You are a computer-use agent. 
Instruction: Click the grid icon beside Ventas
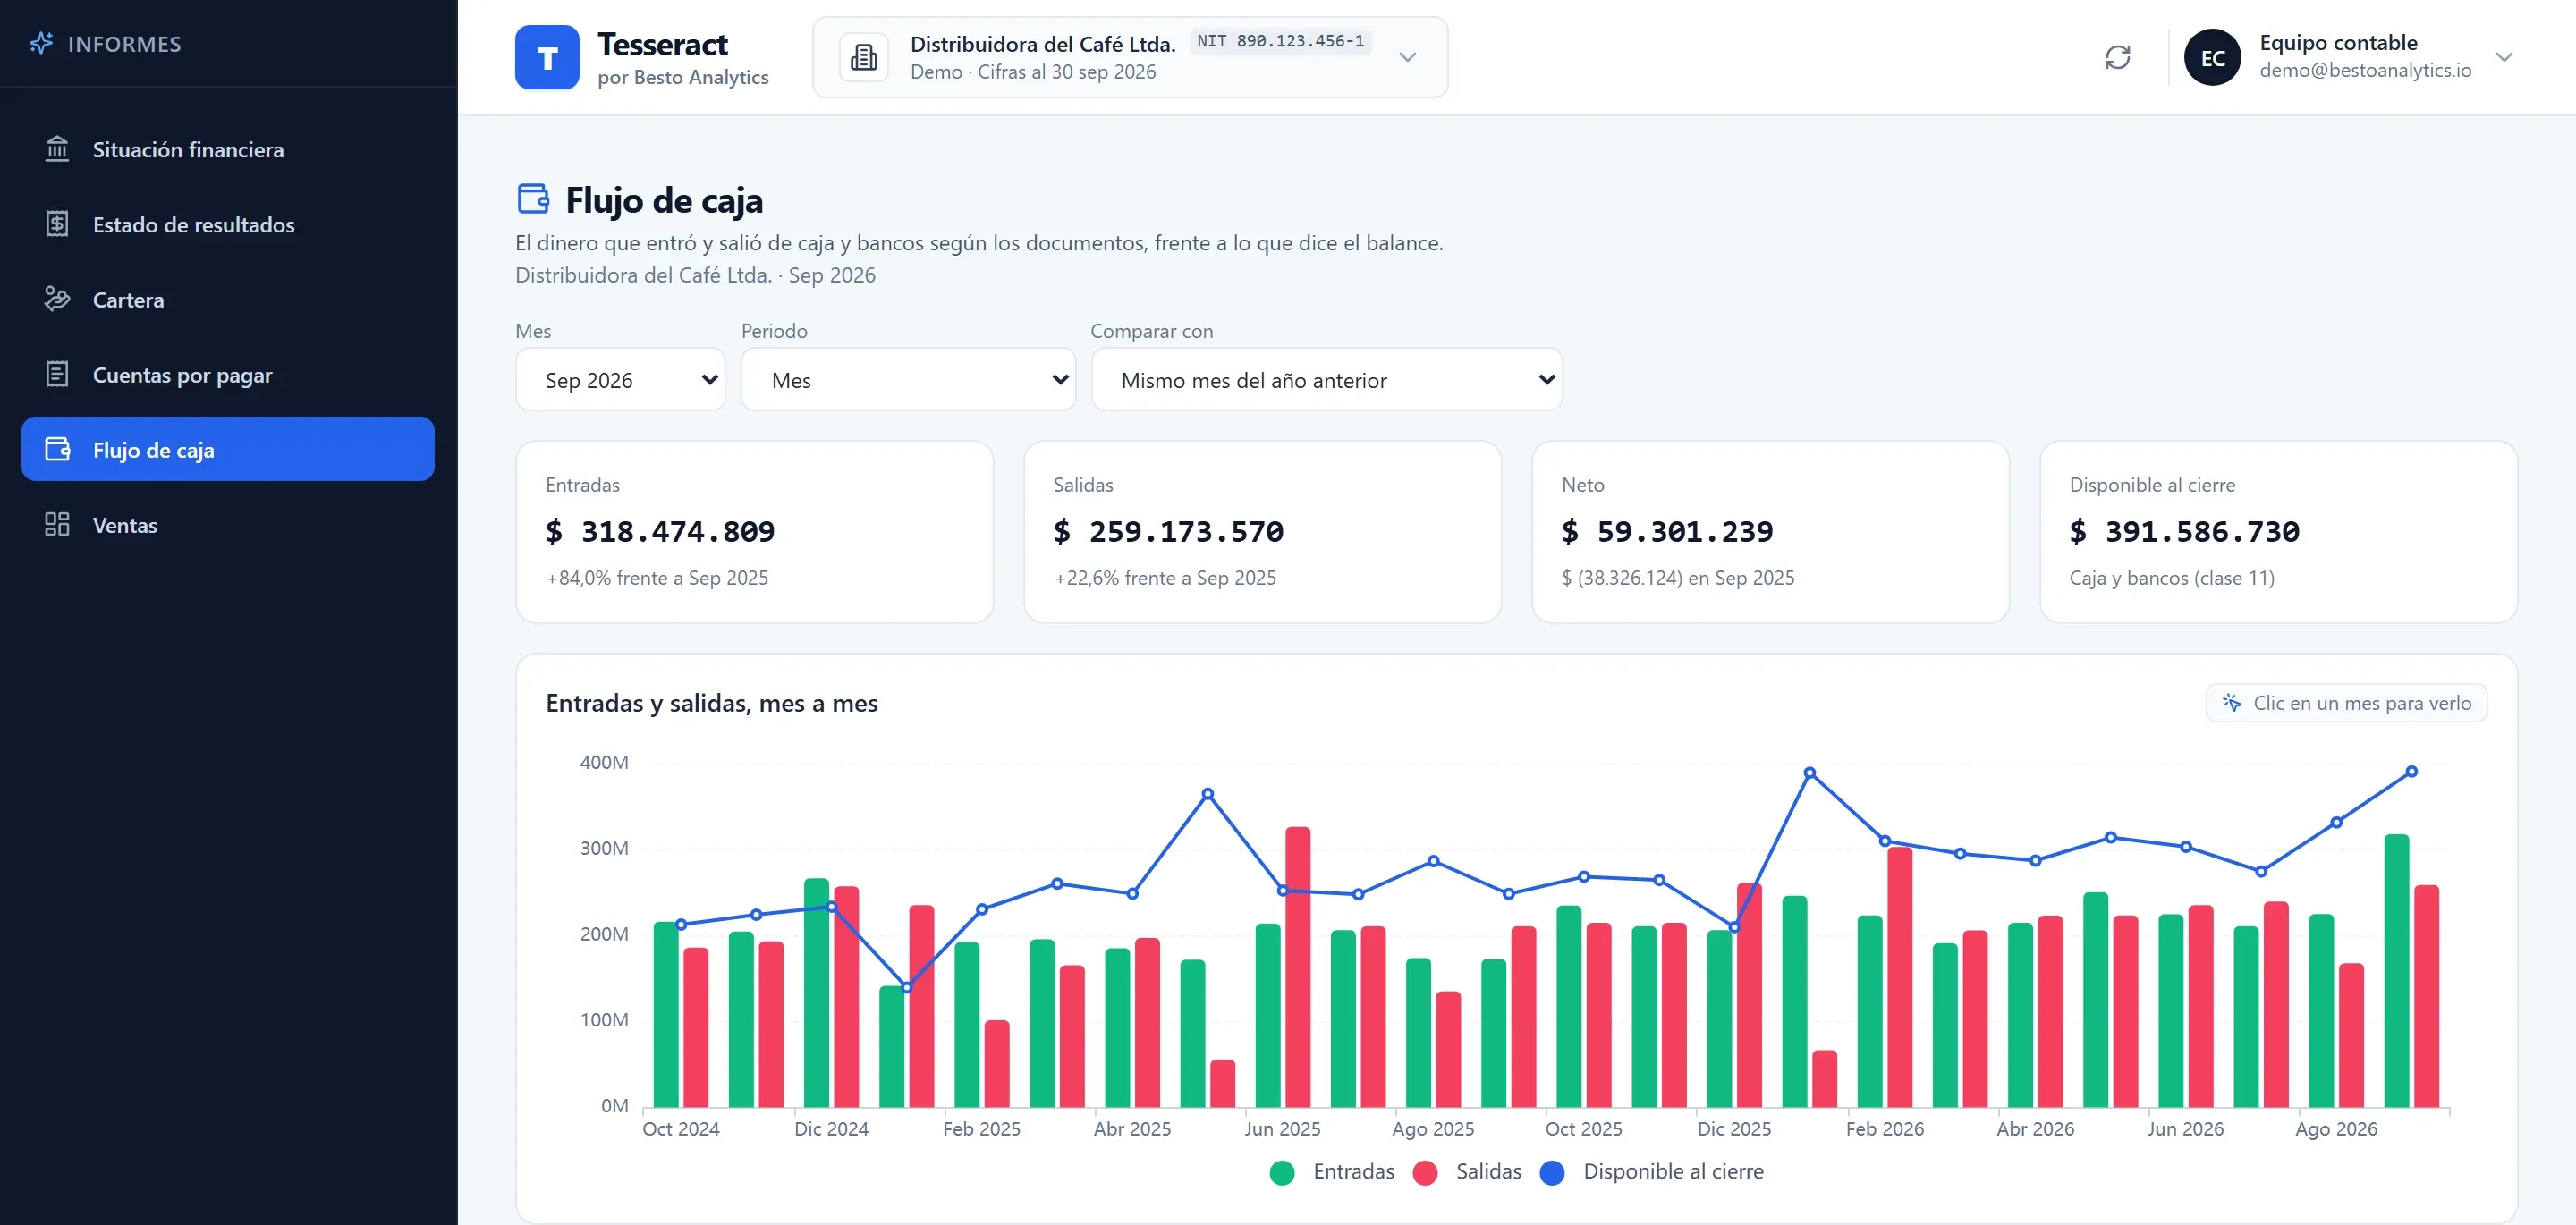click(x=57, y=524)
